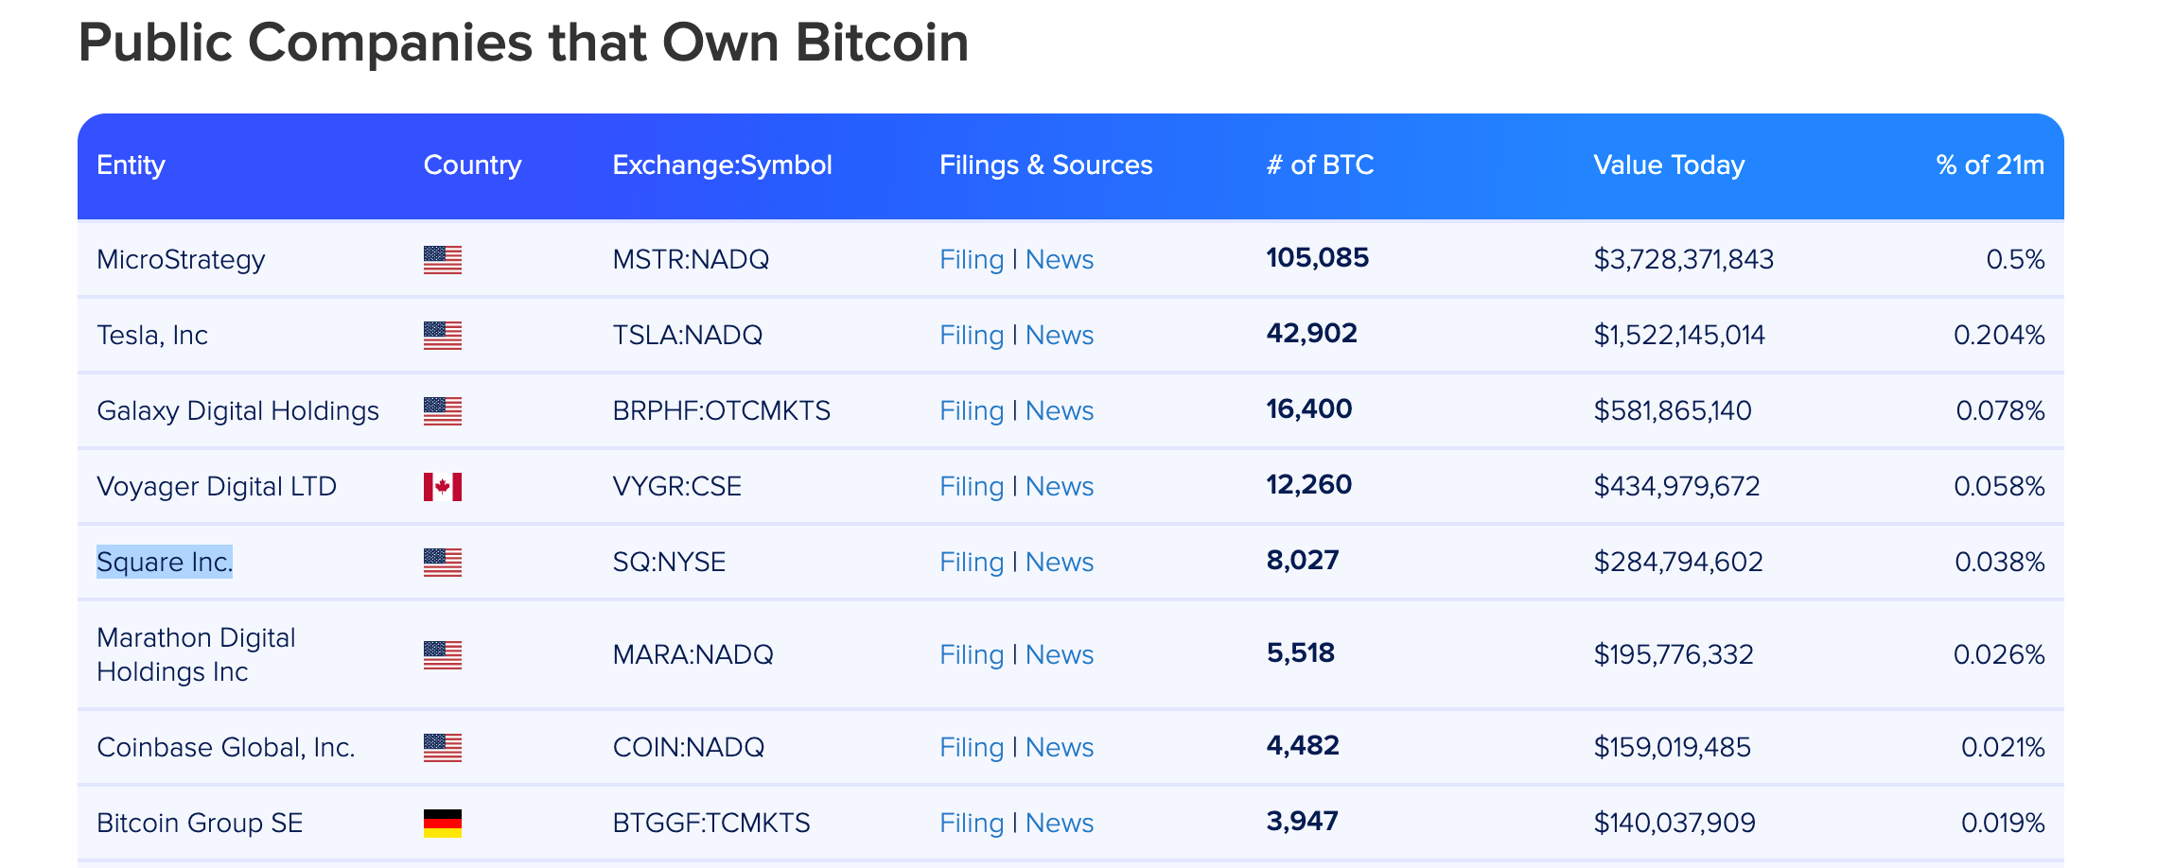
Task: Open Filing link for Coinbase Global, Inc.
Action: coord(972,747)
